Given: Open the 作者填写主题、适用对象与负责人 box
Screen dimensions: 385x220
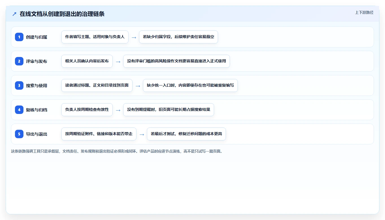Looking at the screenshot, I should pos(95,37).
